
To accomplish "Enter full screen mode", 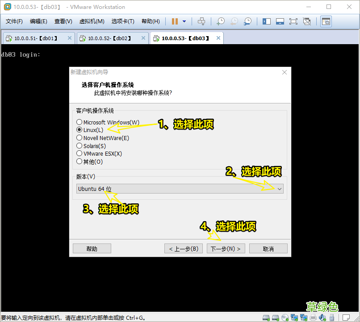I will (293, 21).
